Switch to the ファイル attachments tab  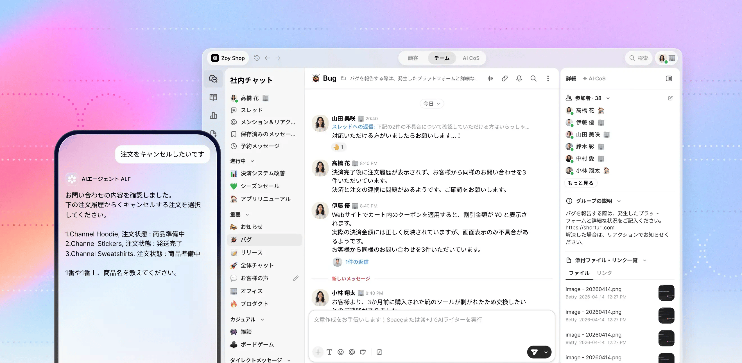[x=579, y=273]
